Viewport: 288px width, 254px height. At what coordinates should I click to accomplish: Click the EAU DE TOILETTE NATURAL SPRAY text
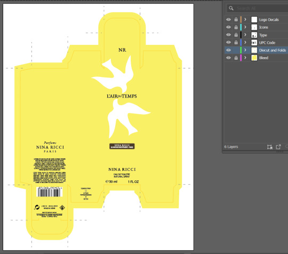[x=122, y=176]
